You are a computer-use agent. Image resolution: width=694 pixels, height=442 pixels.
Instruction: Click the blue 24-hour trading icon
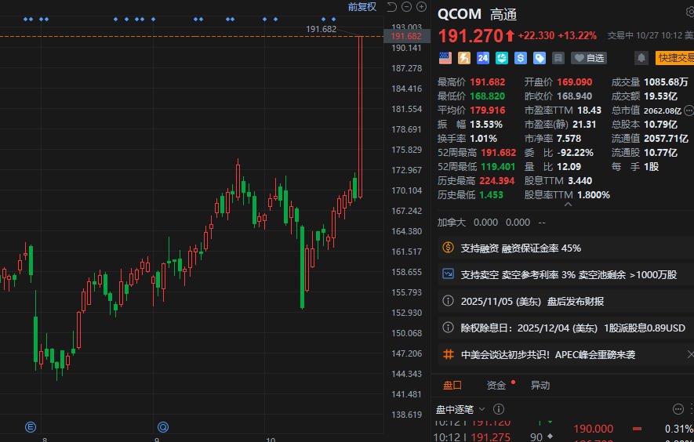483,58
